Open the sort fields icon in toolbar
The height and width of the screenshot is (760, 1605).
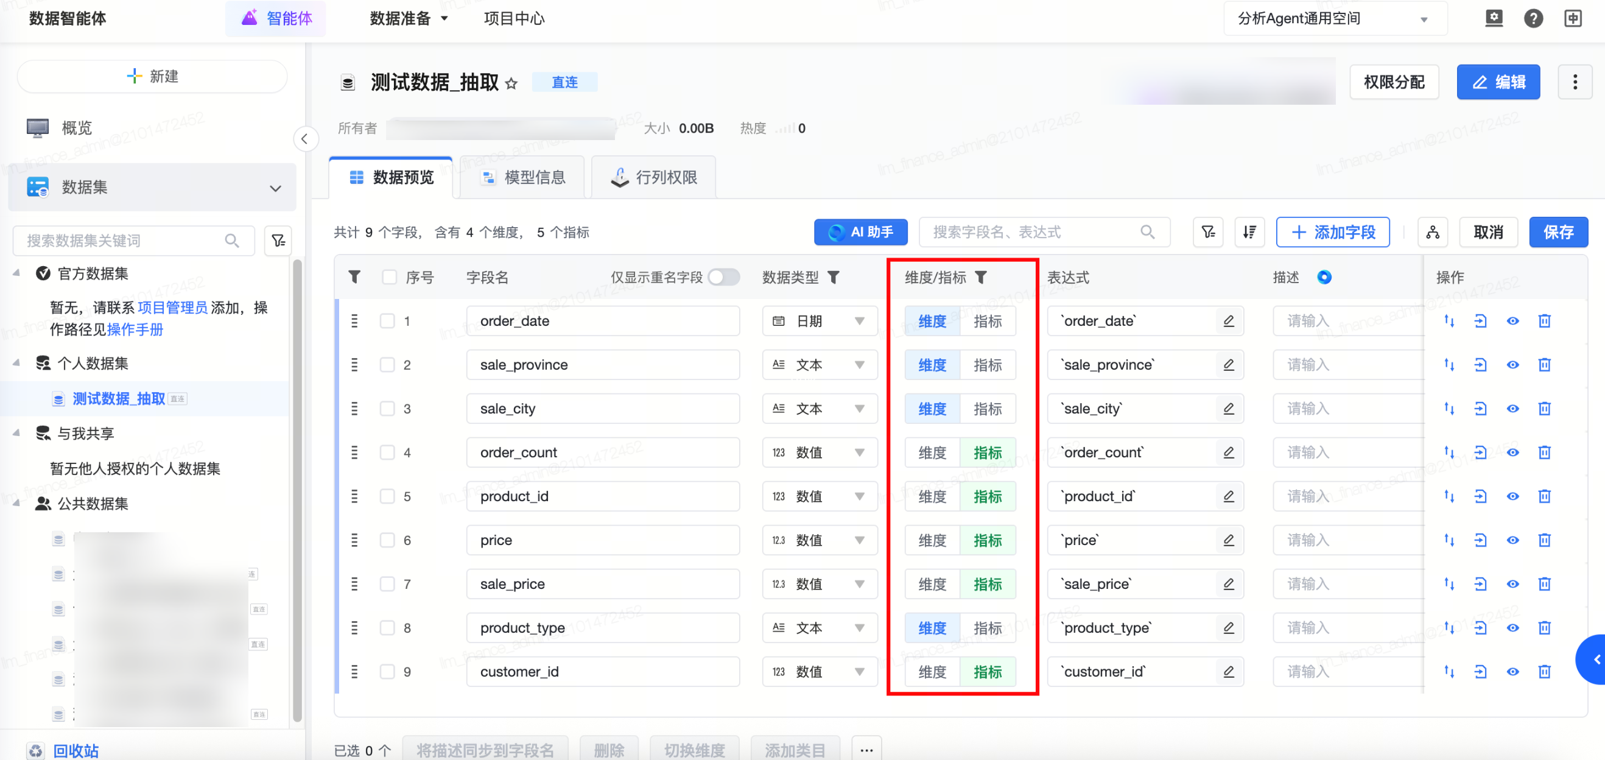1249,233
